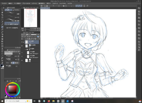Open the Windows Start menu
Image resolution: width=142 pixels, height=103 pixels.
coord(2,101)
